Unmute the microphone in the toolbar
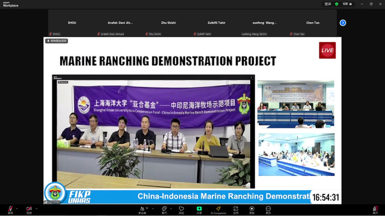The width and height of the screenshot is (385, 216). coord(10,209)
